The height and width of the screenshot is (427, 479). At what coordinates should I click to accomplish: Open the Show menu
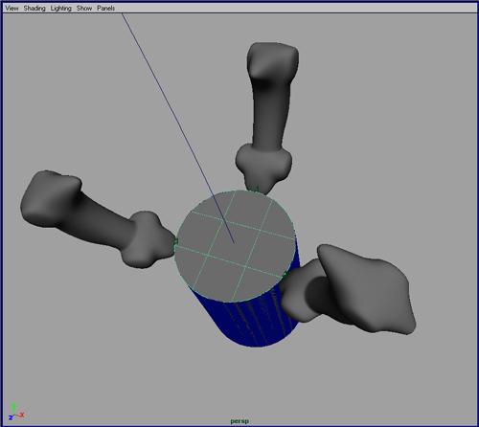[x=84, y=9]
